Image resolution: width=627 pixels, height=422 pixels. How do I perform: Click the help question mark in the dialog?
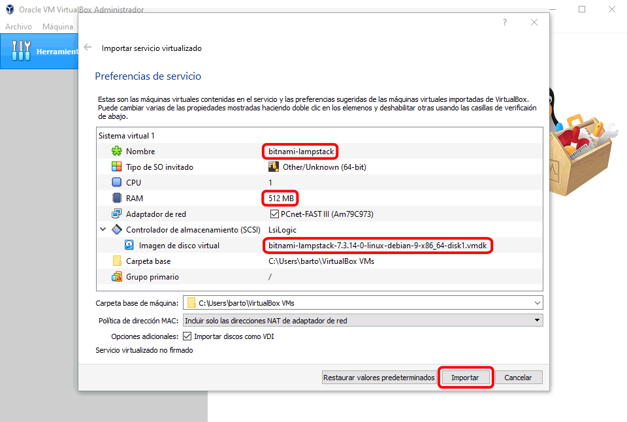[505, 22]
